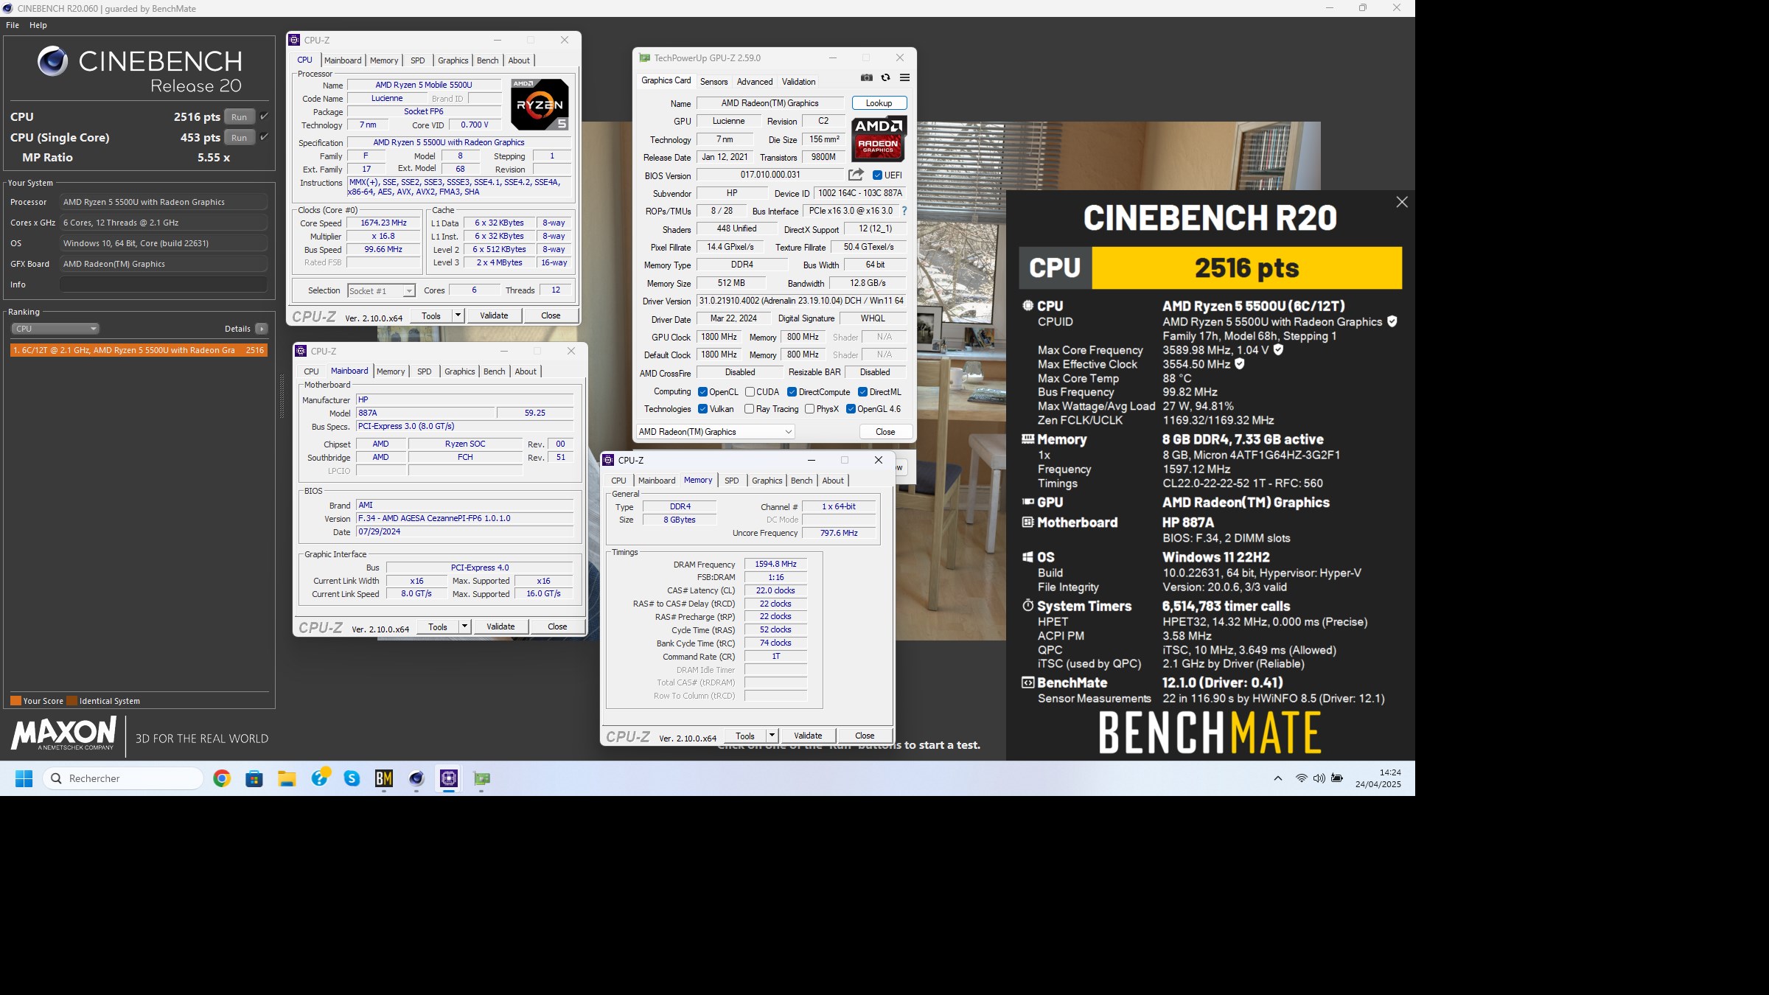The width and height of the screenshot is (1769, 995).
Task: Open the Ranking CPU dropdown in Cinebench
Action: pyautogui.click(x=55, y=329)
